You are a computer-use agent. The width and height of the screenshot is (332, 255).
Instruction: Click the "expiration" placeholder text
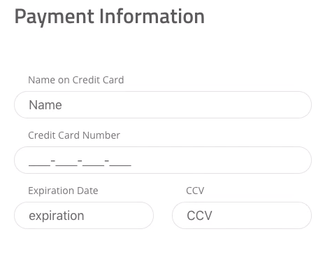[x=57, y=216]
